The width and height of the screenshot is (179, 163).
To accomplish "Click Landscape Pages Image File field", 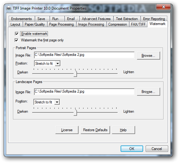I will (84, 92).
